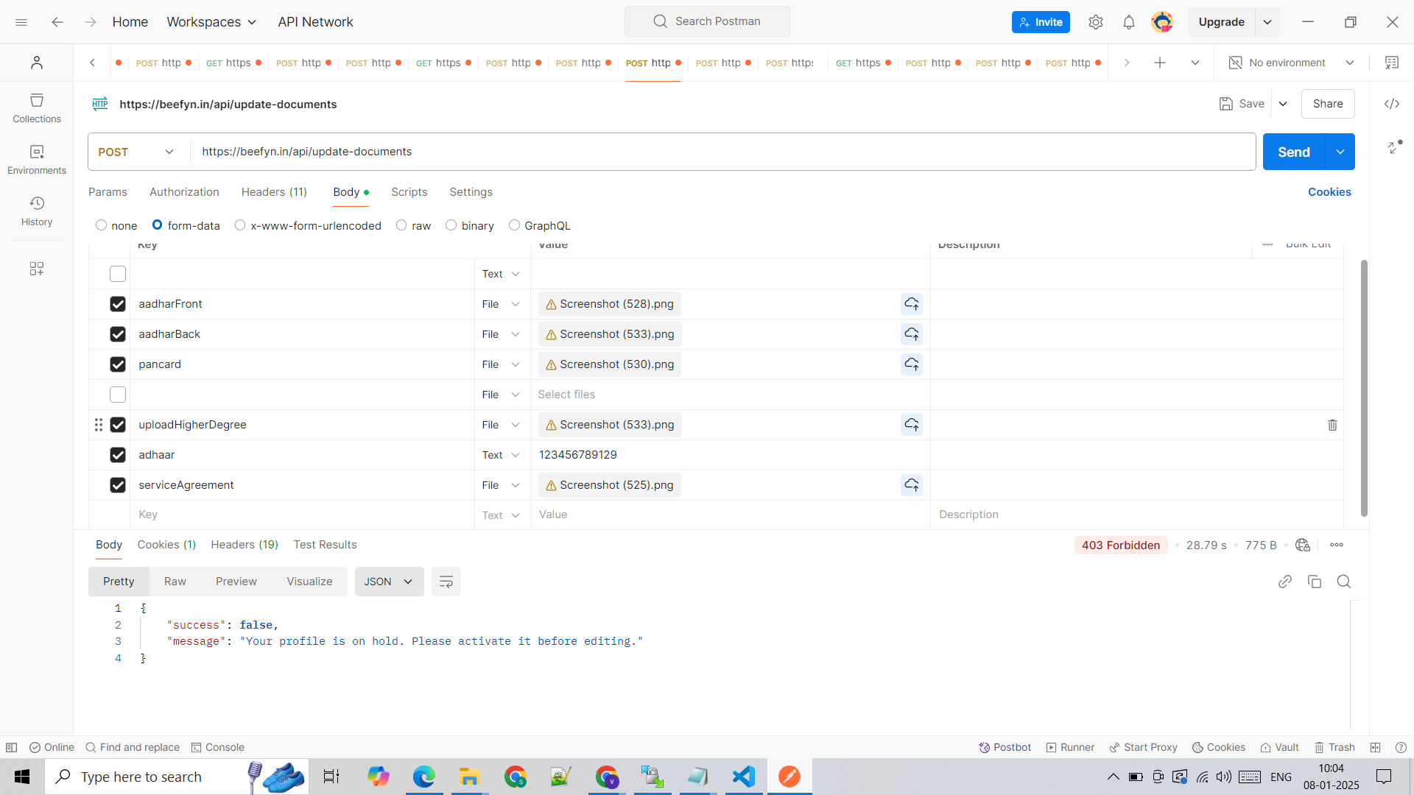Open Environments in the sidebar
This screenshot has height=795, width=1414.
tap(37, 160)
